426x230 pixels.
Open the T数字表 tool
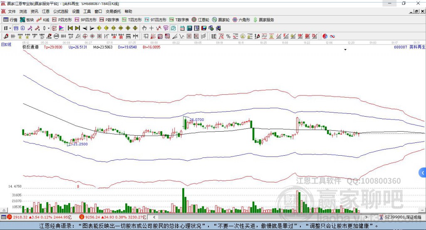(179, 20)
